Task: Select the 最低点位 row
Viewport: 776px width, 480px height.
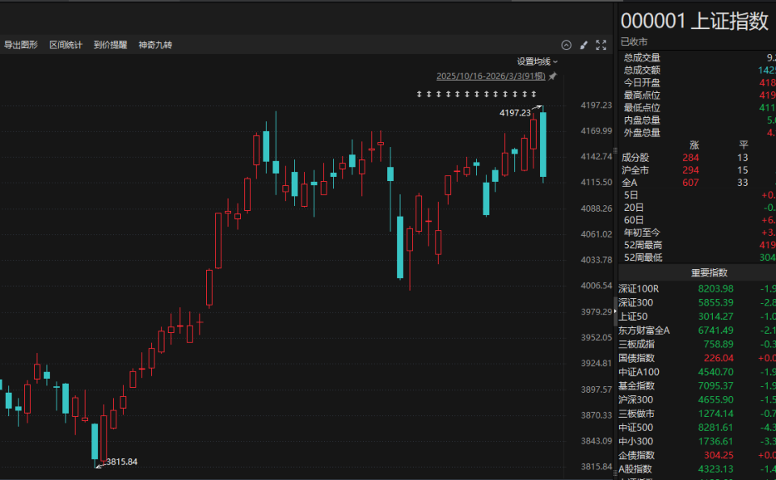Action: tap(698, 107)
